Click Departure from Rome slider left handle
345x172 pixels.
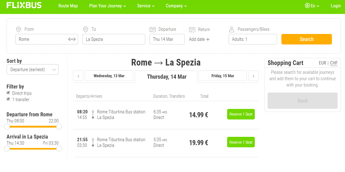point(7,126)
